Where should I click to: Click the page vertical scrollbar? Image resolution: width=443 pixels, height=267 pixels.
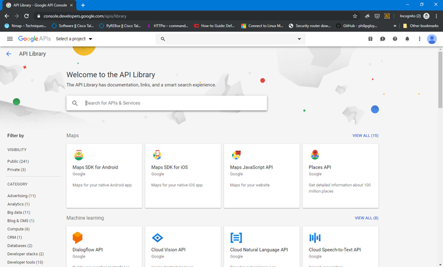440,79
